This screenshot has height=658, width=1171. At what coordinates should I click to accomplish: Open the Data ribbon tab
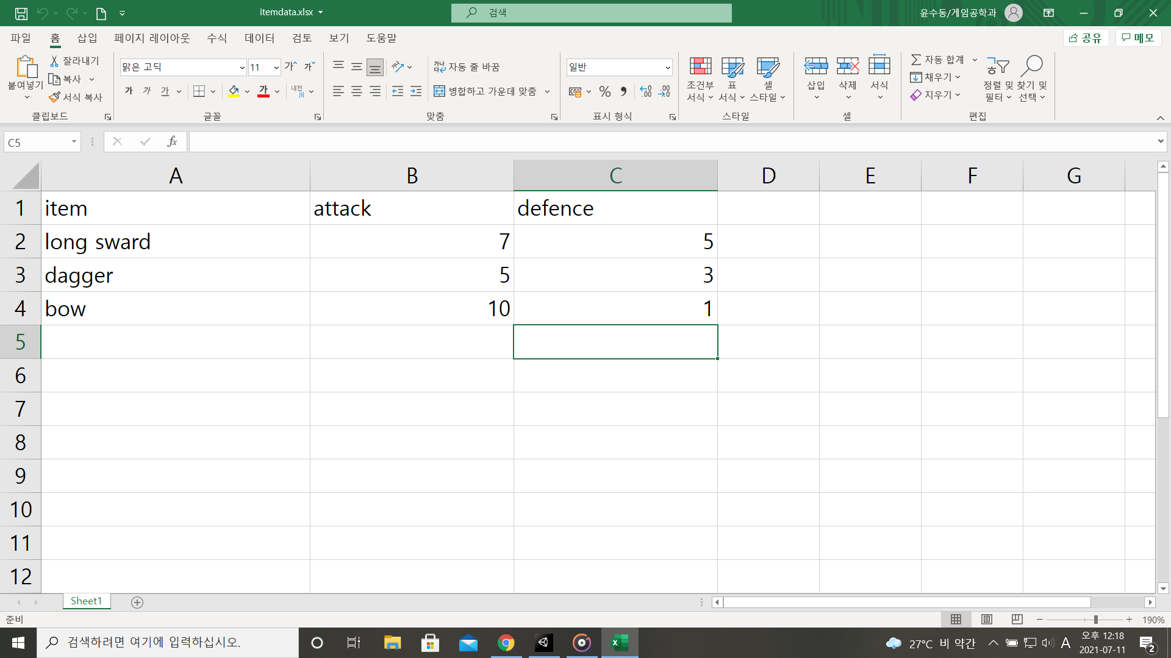pos(259,38)
